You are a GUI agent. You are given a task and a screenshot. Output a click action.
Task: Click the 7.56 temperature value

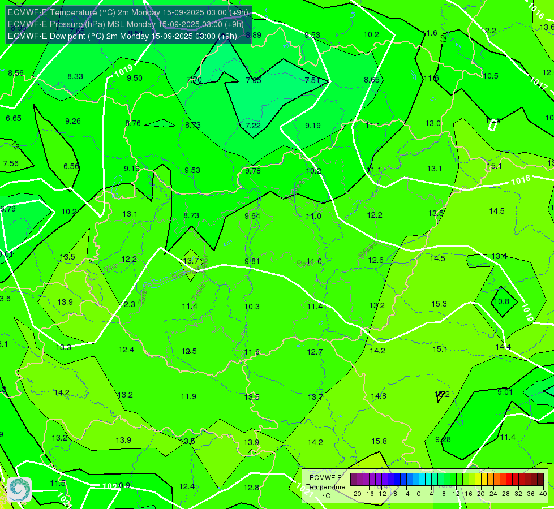coord(11,163)
